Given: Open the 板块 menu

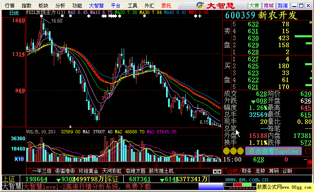Looking at the screenshot, I should tap(43, 6).
